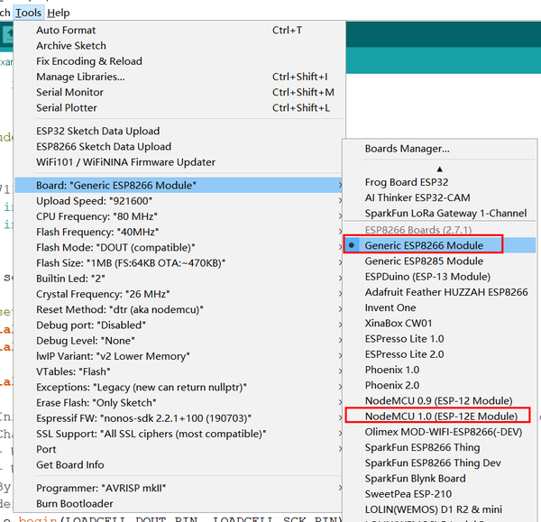The width and height of the screenshot is (541, 522).
Task: Expand the Port submenu
Action: click(x=179, y=449)
